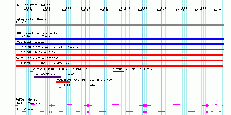Viewport: 231px width, 115px height.
Task: Click the nsv520740 (Shaikh2009) variant label
Action: (x=33, y=36)
